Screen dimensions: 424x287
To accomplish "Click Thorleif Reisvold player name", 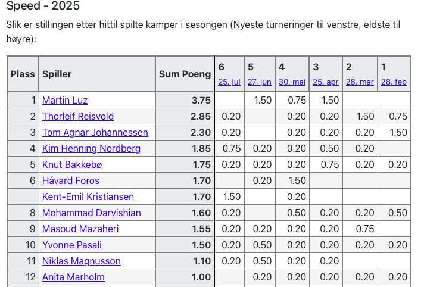I will click(x=78, y=116).
